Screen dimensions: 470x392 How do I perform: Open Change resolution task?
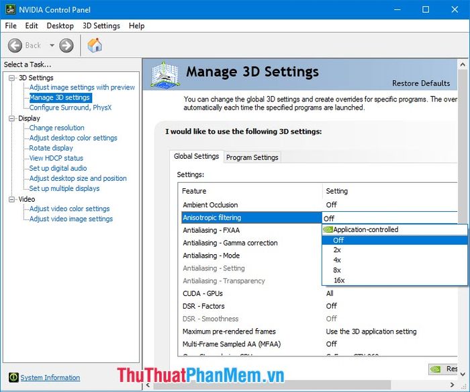(56, 128)
